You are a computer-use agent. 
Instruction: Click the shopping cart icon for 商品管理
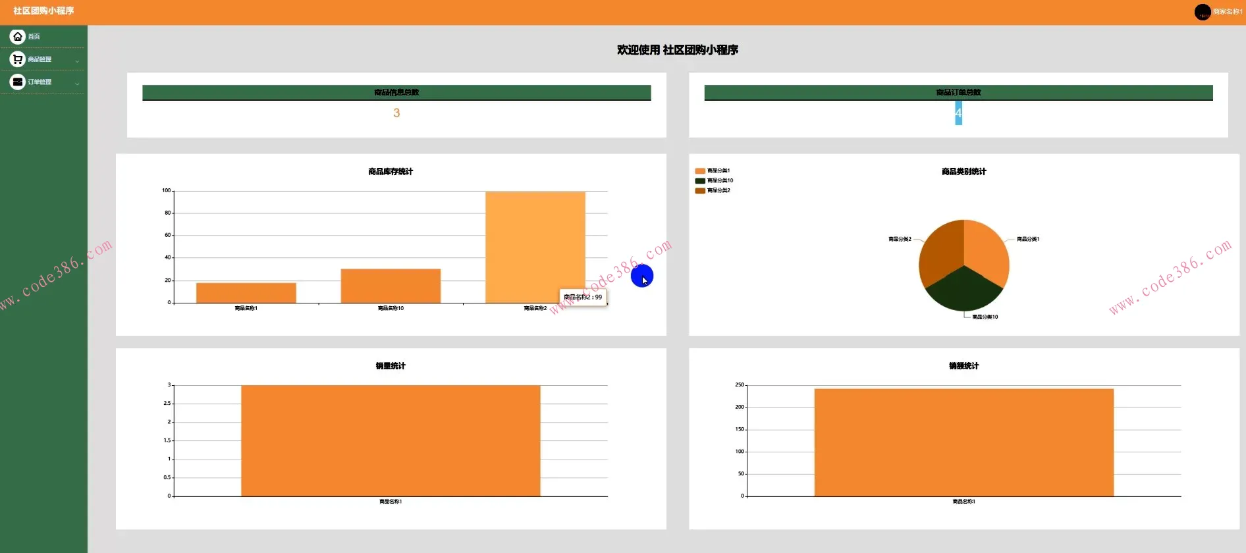[x=18, y=59]
